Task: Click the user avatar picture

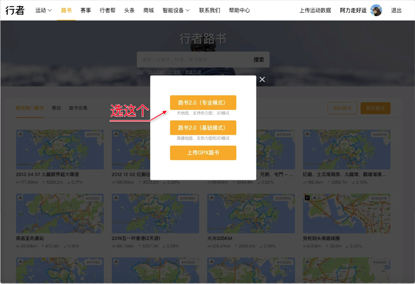Action: [x=376, y=10]
